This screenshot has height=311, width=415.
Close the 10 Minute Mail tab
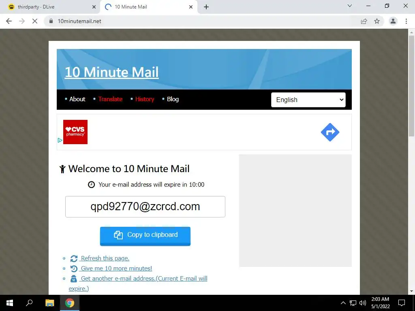191,7
